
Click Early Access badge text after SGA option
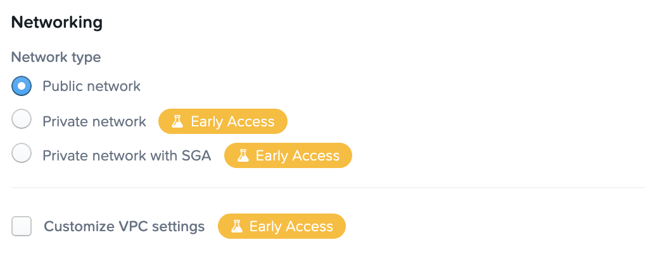coord(297,155)
